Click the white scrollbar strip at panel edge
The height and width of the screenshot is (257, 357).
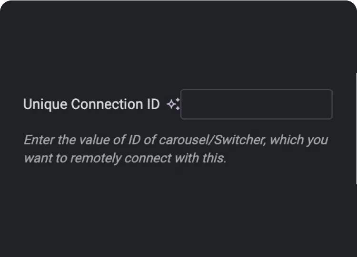point(357,129)
